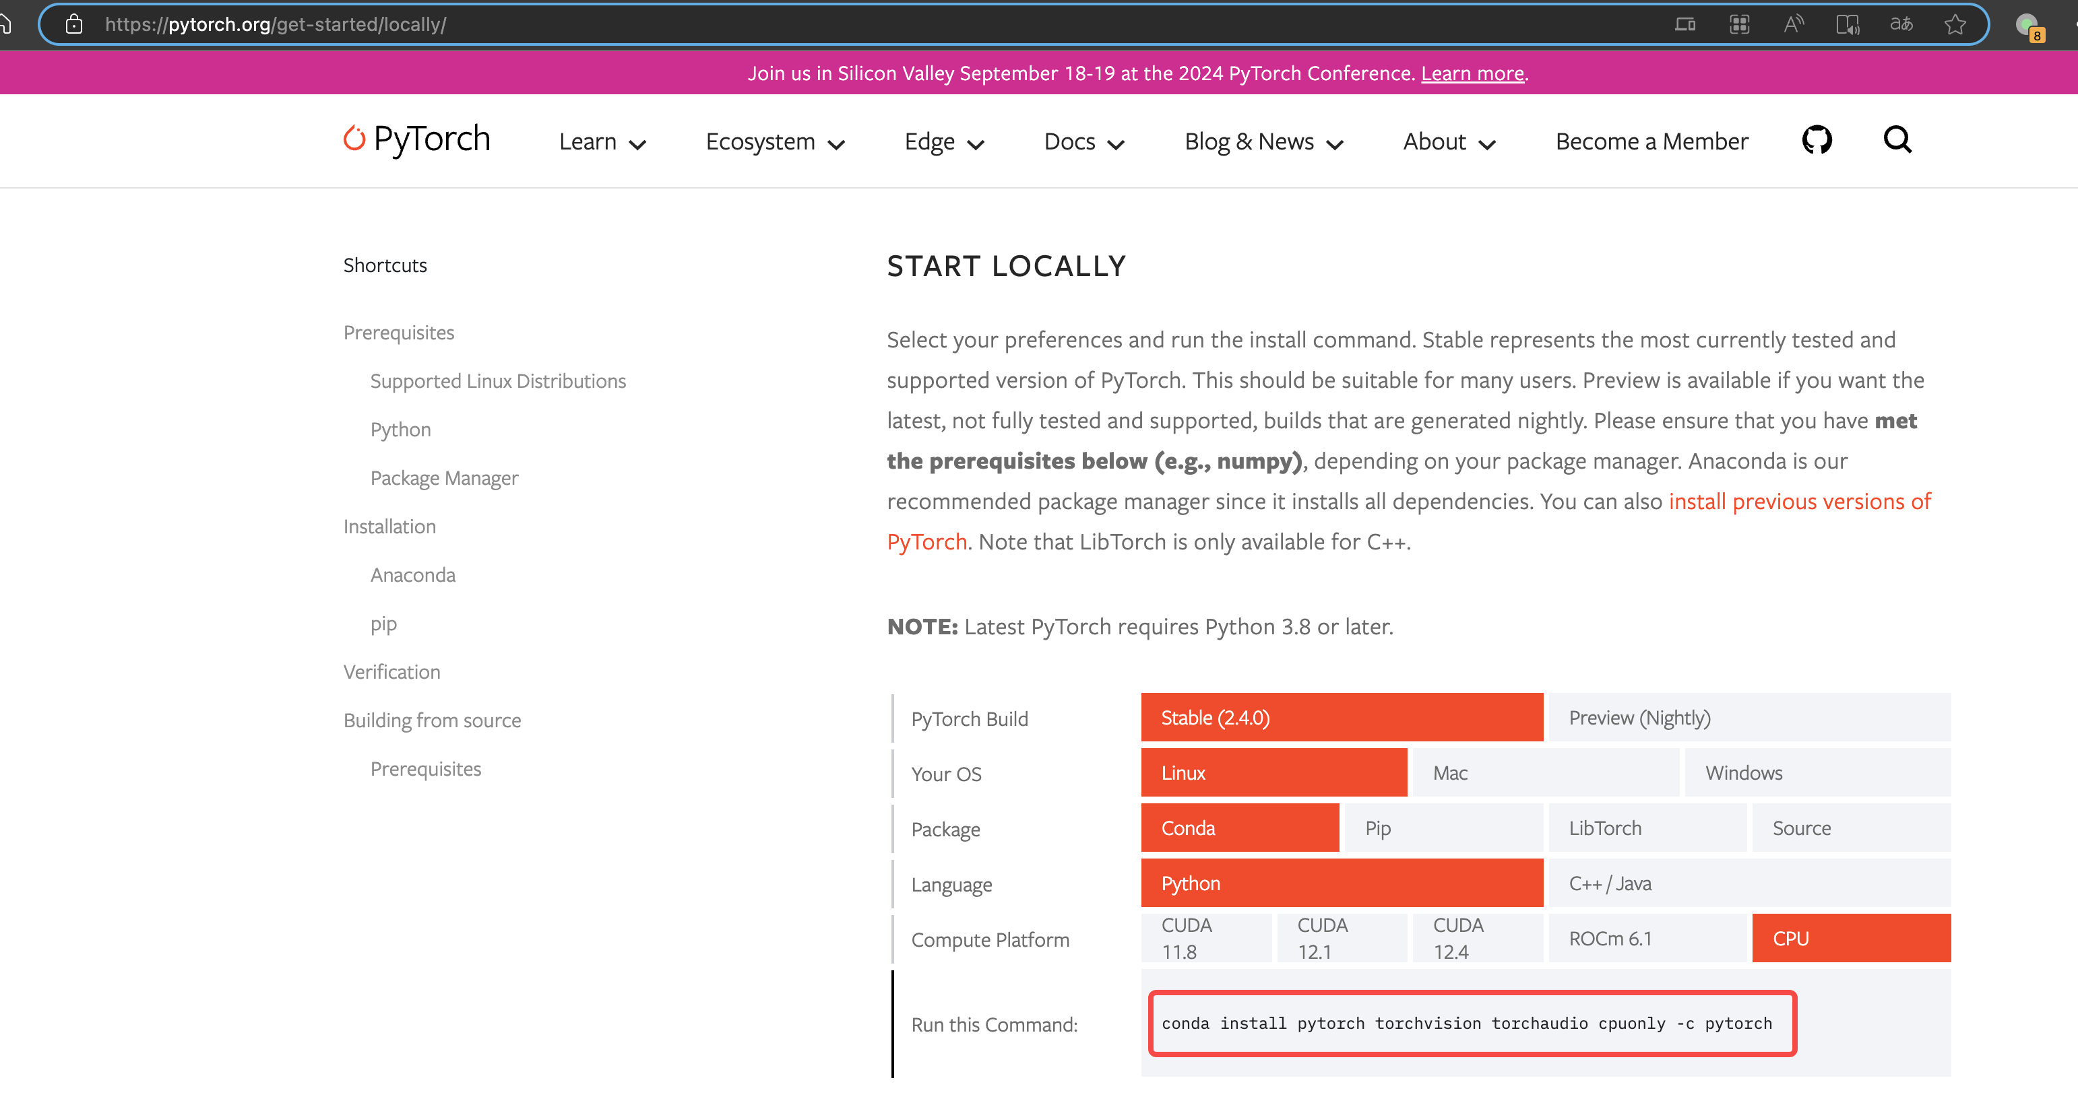
Task: Select Pip package option
Action: coord(1443,828)
